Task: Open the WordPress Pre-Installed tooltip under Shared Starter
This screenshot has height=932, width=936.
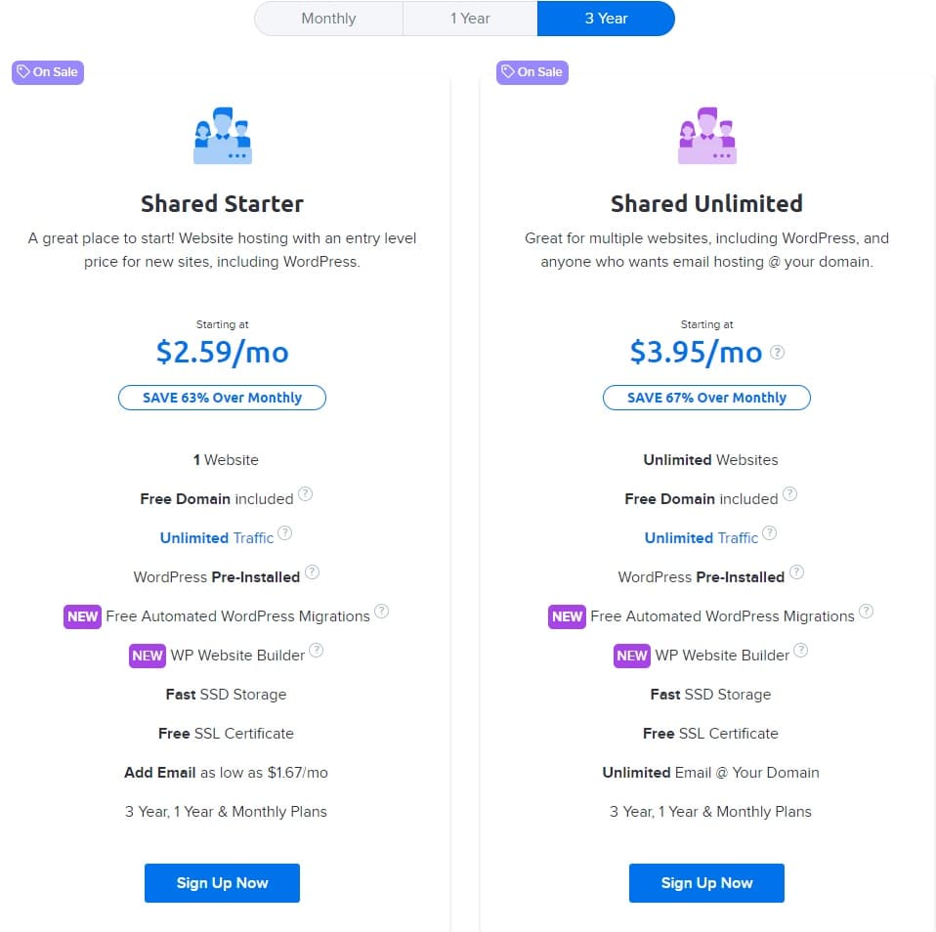Action: click(x=310, y=572)
